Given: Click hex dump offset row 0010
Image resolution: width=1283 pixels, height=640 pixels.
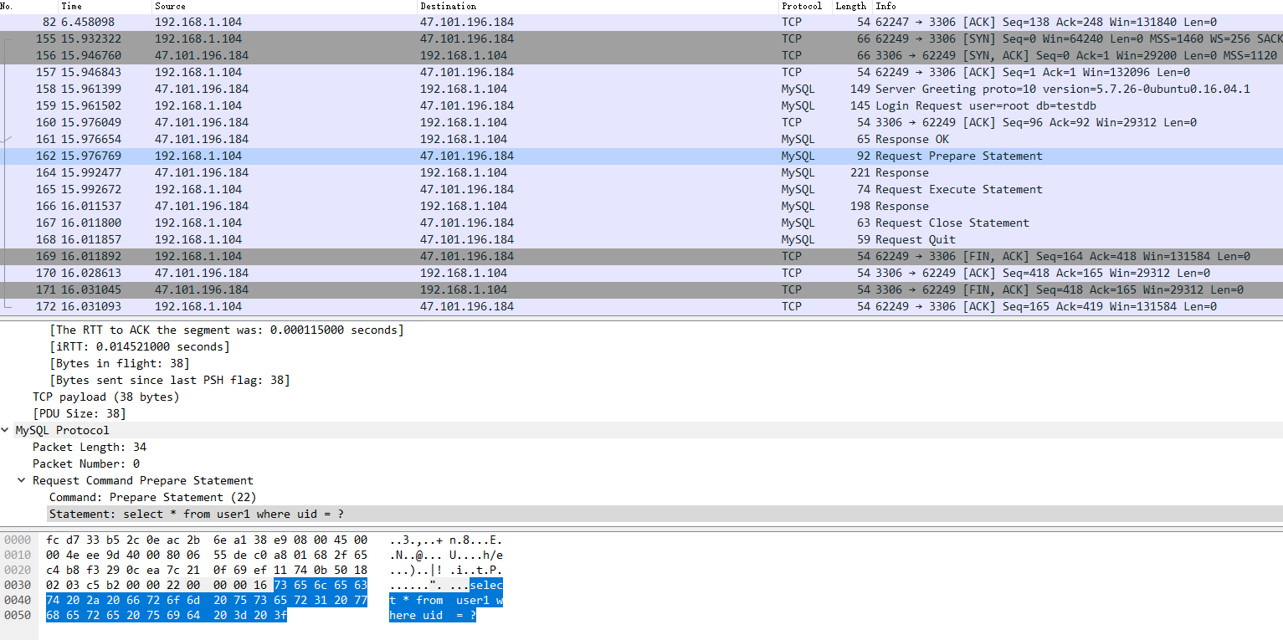Looking at the screenshot, I should (17, 555).
